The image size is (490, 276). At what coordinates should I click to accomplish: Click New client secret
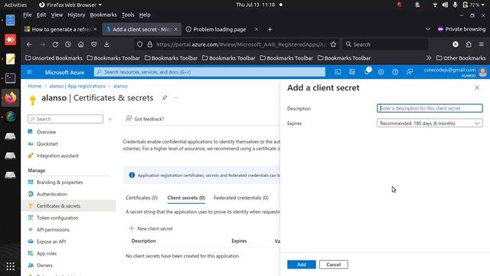click(x=151, y=228)
